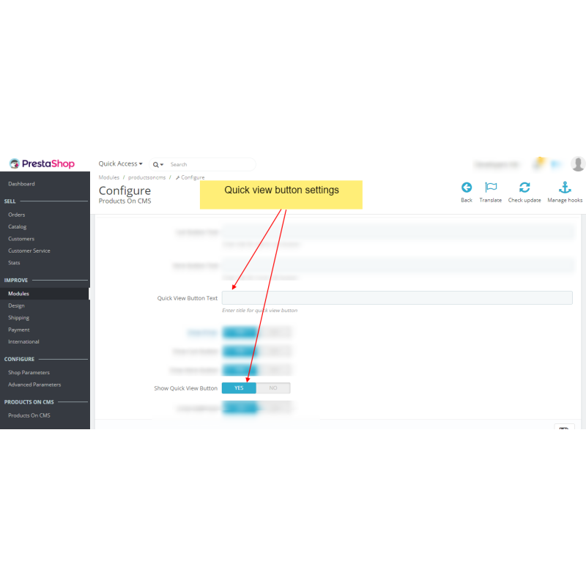Open Shop Parameters in the sidebar
This screenshot has width=586, height=586.
29,373
